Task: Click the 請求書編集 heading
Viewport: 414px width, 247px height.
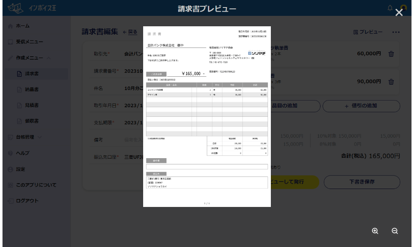Action: 100,32
